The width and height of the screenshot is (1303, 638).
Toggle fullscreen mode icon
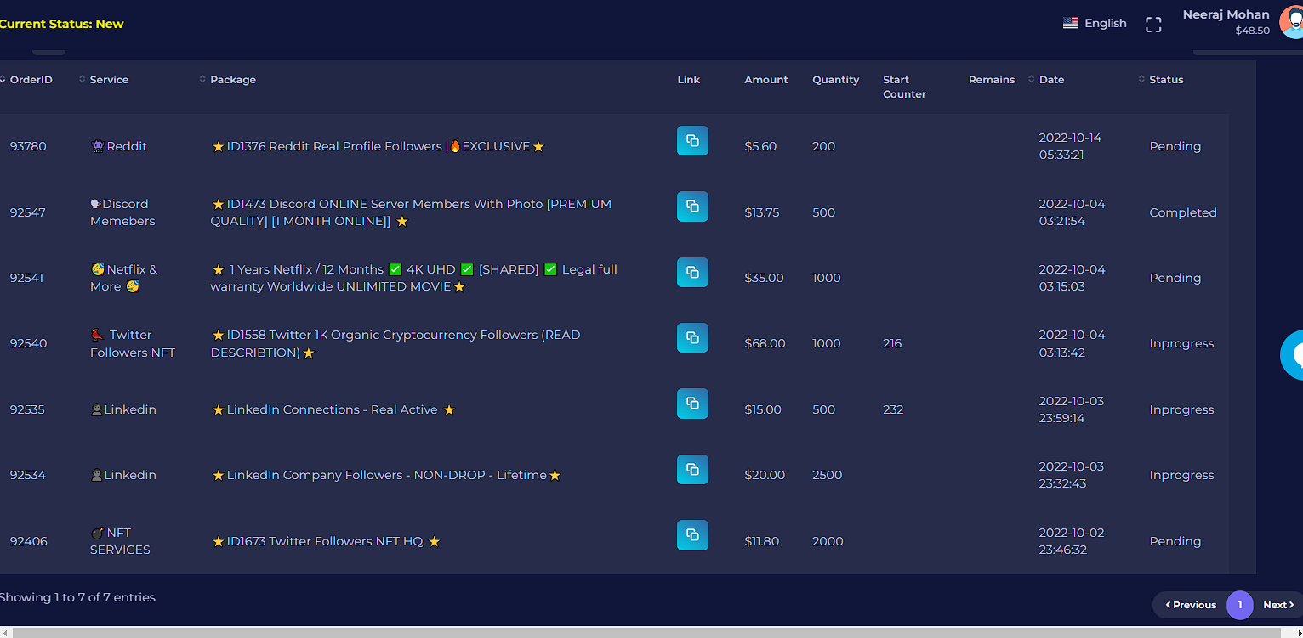1153,25
